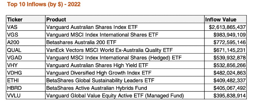This screenshot has height=108, width=258.
Task: Select VanEck Vectors MSCI World Quality ETF
Action: (125, 50)
